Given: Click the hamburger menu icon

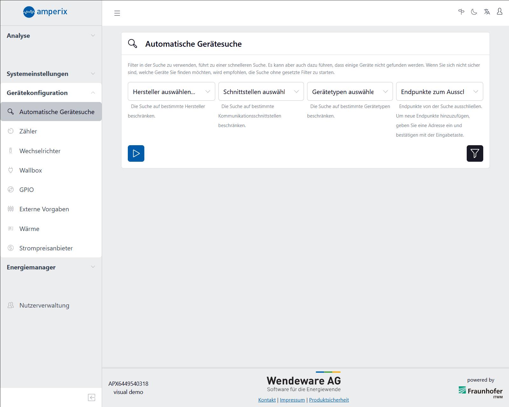Looking at the screenshot, I should (117, 13).
